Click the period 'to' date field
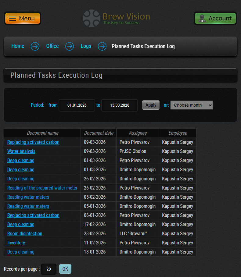This screenshot has width=241, height=277. click(x=120, y=105)
